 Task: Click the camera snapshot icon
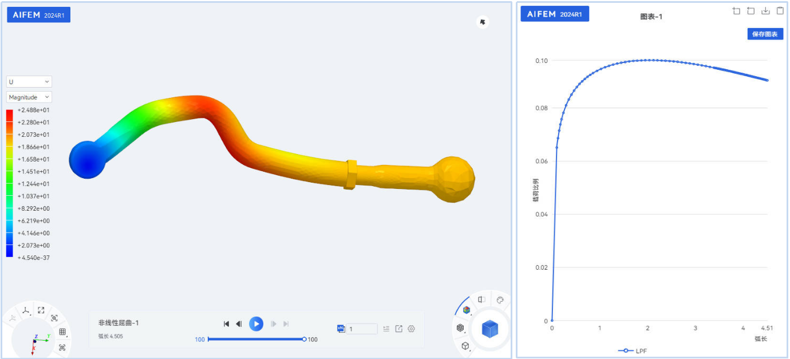62,347
